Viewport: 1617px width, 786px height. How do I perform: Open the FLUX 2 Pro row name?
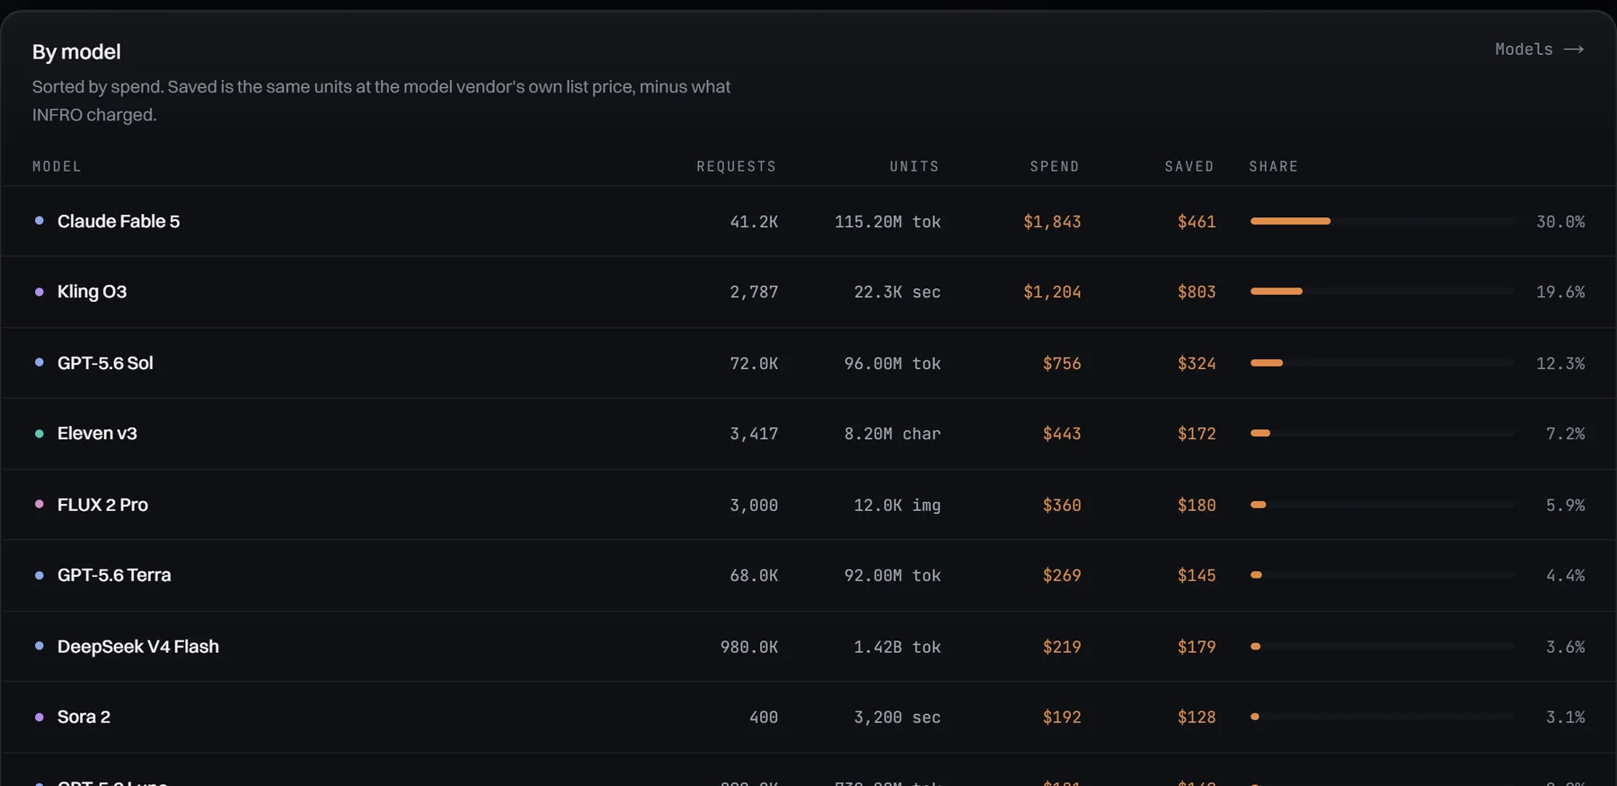102,505
